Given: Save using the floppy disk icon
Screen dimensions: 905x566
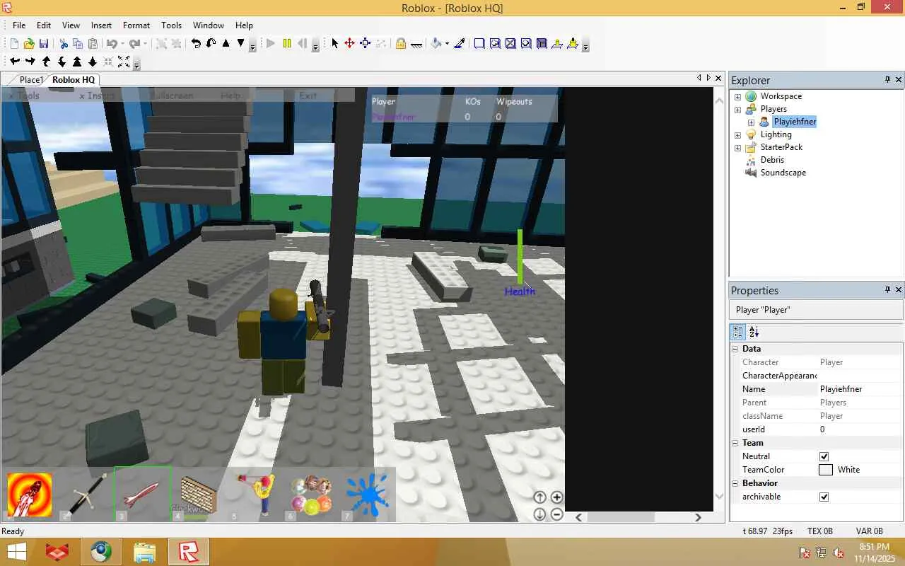Looking at the screenshot, I should coord(44,44).
